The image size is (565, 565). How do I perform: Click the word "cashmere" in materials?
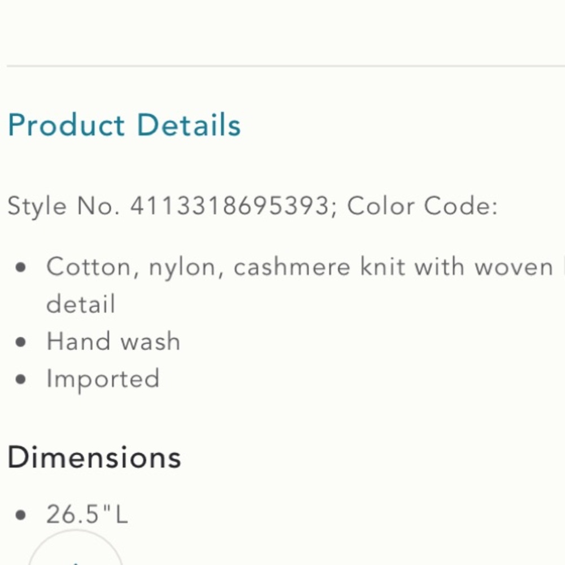(x=292, y=267)
